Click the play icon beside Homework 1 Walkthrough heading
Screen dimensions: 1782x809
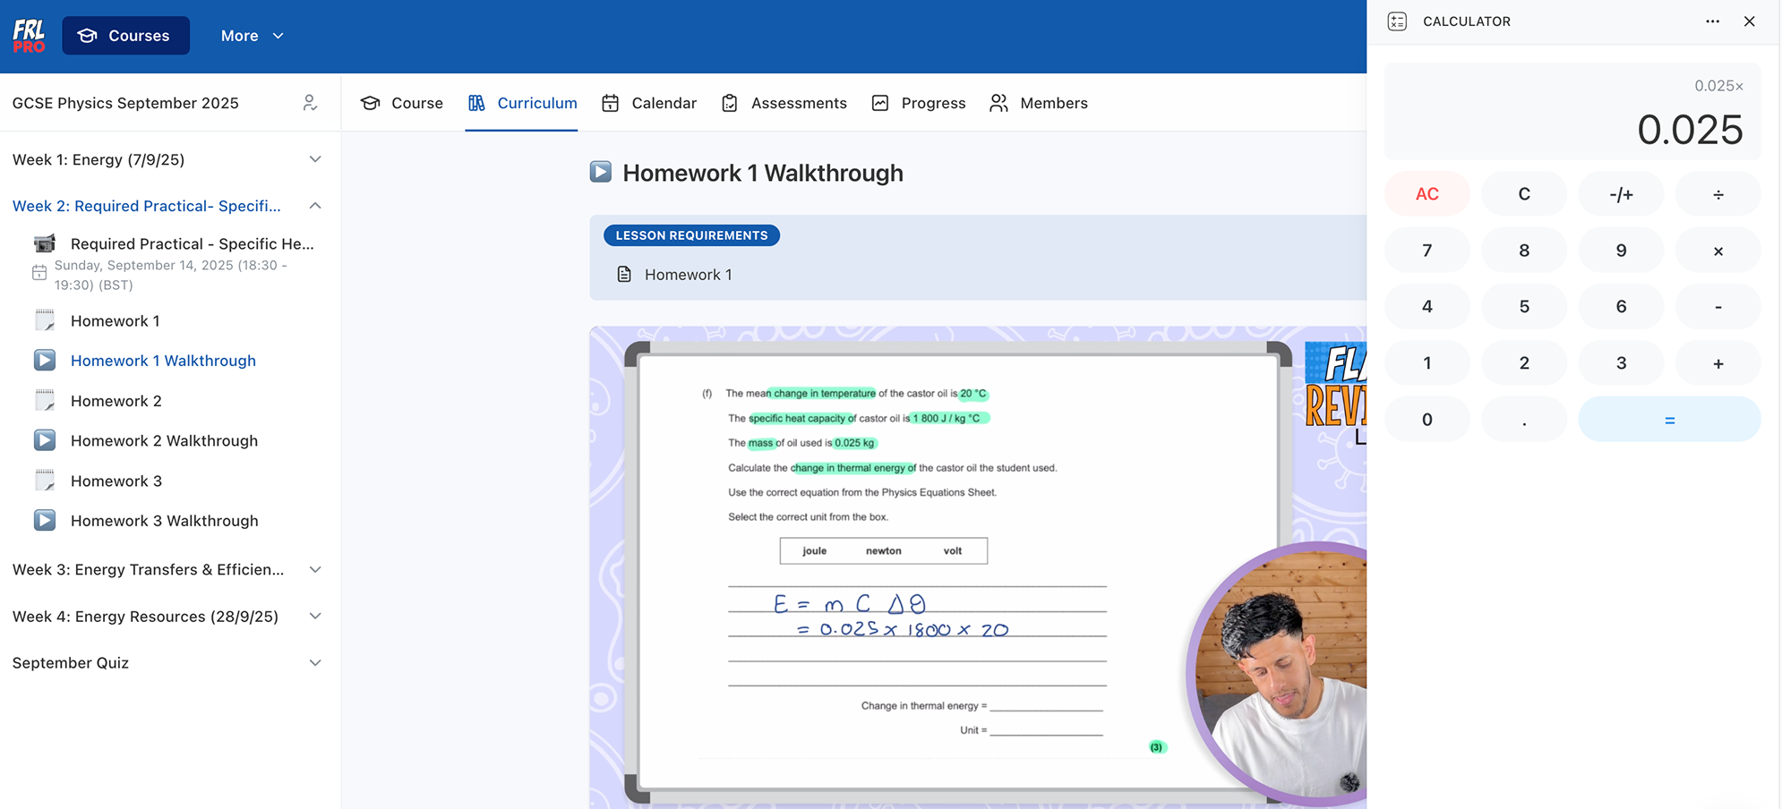tap(601, 172)
